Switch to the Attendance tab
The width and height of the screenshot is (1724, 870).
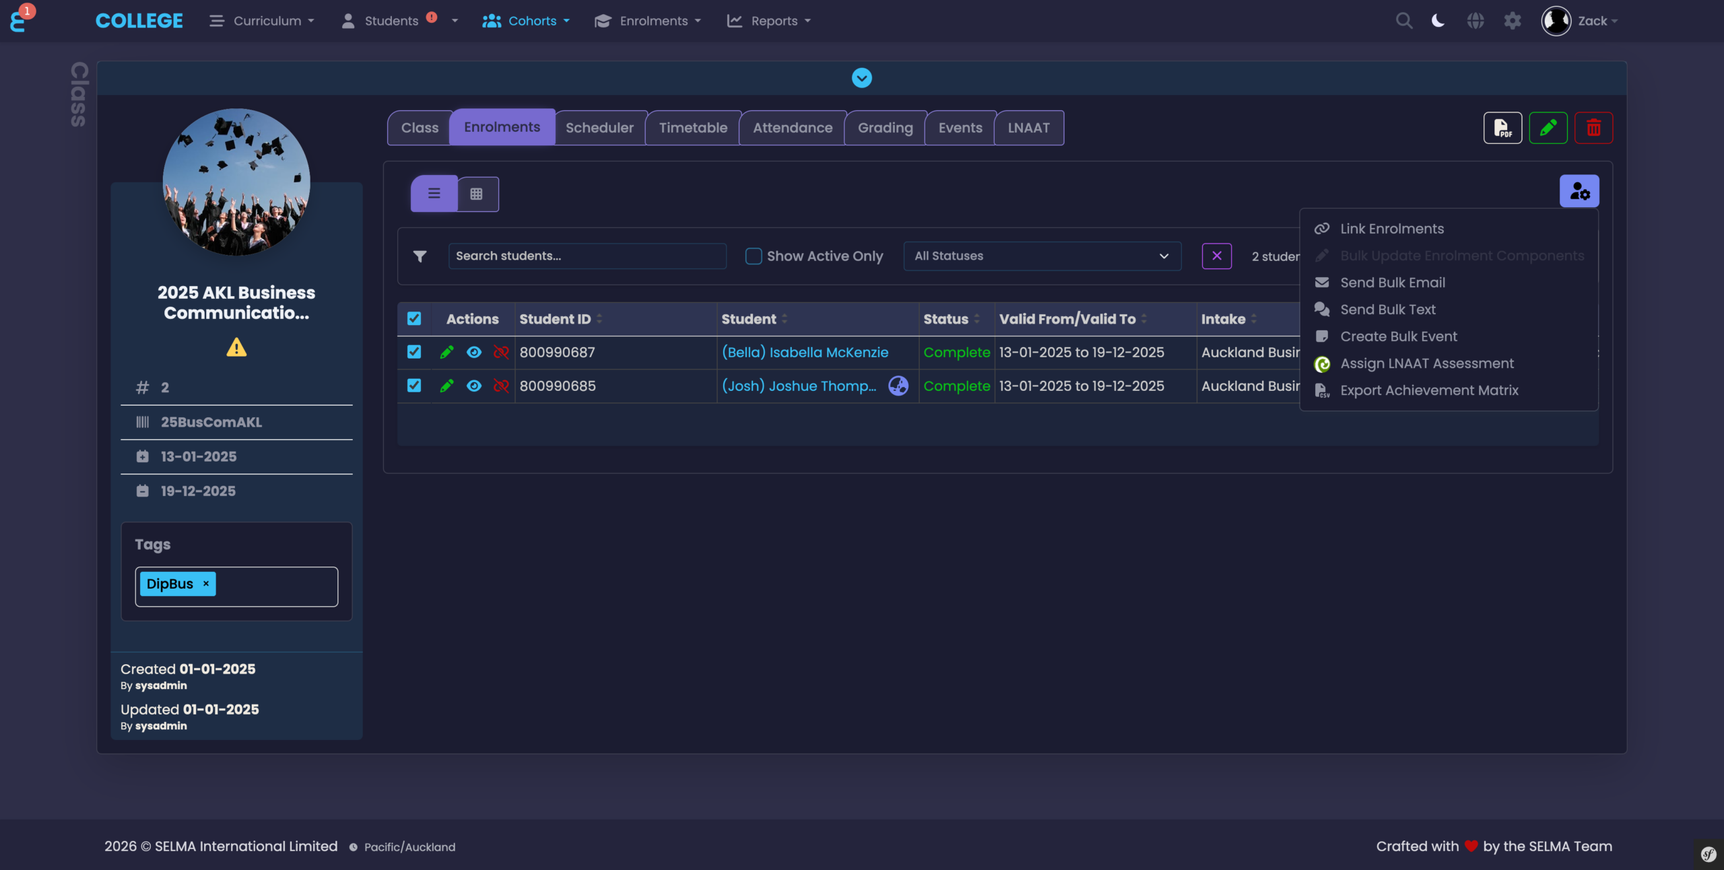coord(792,128)
